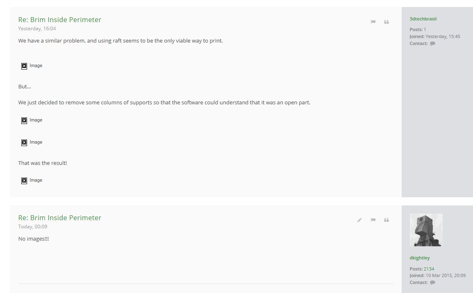Open 3dtechbrasil user profile
Image resolution: width=473 pixels, height=293 pixels.
click(x=423, y=19)
